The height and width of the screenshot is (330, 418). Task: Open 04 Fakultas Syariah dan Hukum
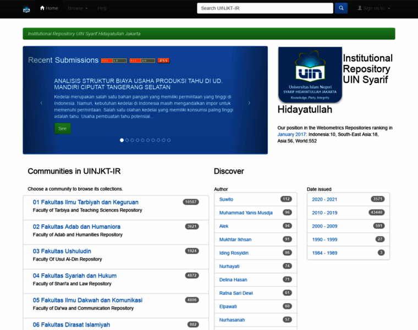(x=75, y=276)
